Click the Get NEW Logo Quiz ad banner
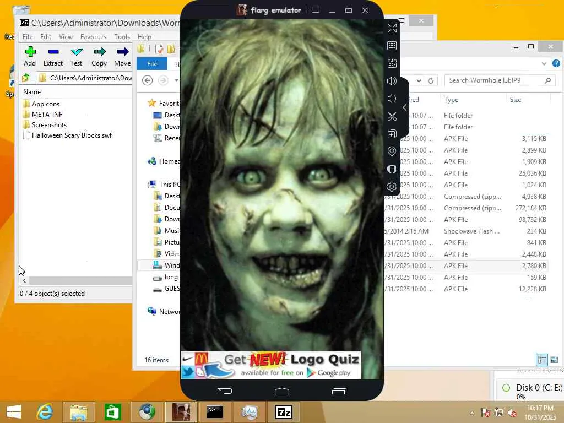 click(270, 365)
